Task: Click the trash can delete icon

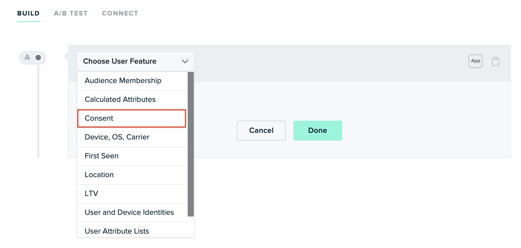Action: coord(496,61)
